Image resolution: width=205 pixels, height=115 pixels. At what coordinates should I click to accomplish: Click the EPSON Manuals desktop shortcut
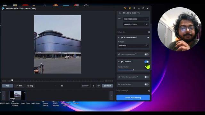55,104
